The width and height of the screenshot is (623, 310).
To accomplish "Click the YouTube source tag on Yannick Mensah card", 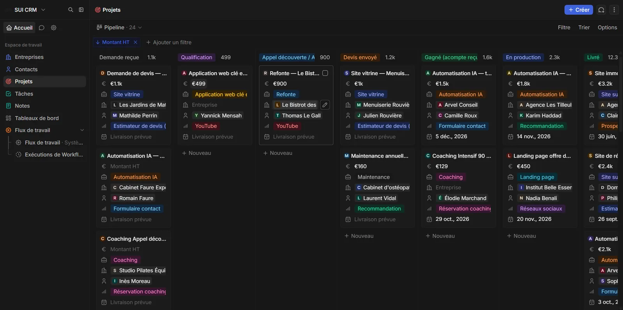I will [206, 126].
